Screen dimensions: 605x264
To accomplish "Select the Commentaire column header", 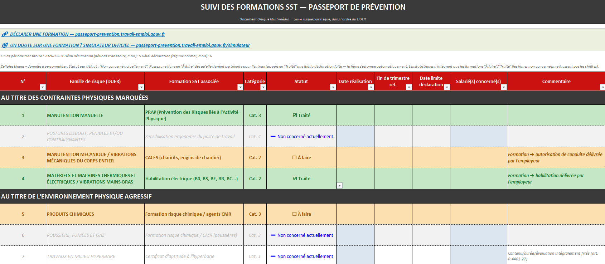I will (x=556, y=81).
